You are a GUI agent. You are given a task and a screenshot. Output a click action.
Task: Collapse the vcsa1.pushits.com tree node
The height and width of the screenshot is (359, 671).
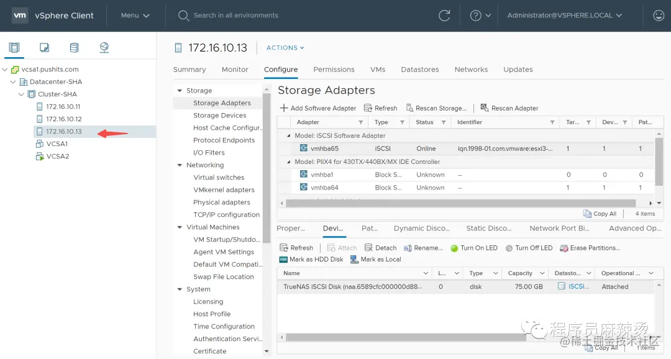click(x=5, y=70)
